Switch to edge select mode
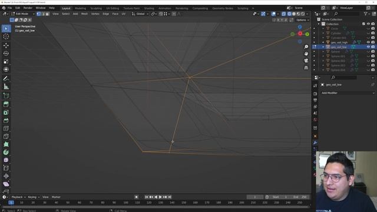 point(43,14)
